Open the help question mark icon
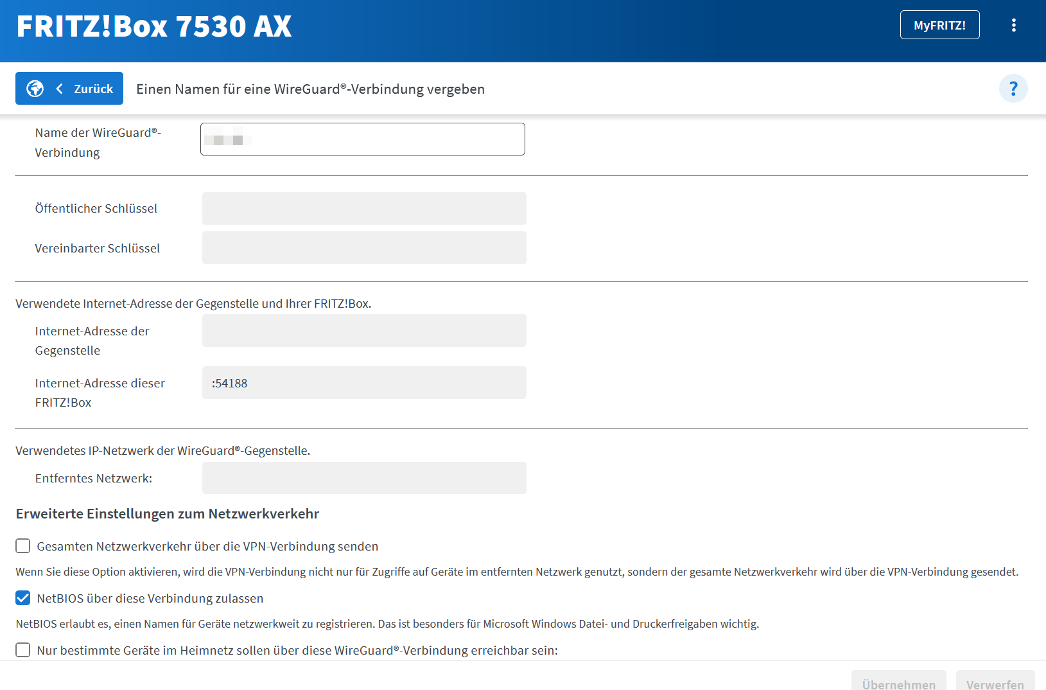Image resolution: width=1046 pixels, height=690 pixels. pyautogui.click(x=1013, y=89)
